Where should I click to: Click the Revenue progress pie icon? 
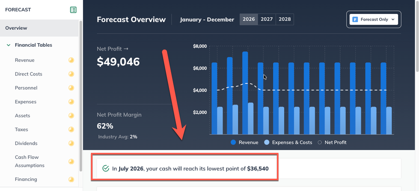[71, 60]
